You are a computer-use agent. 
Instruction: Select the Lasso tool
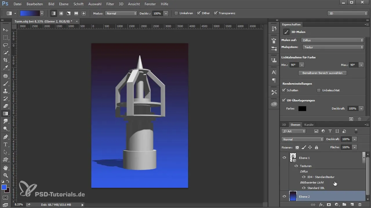pyautogui.click(x=6, y=45)
